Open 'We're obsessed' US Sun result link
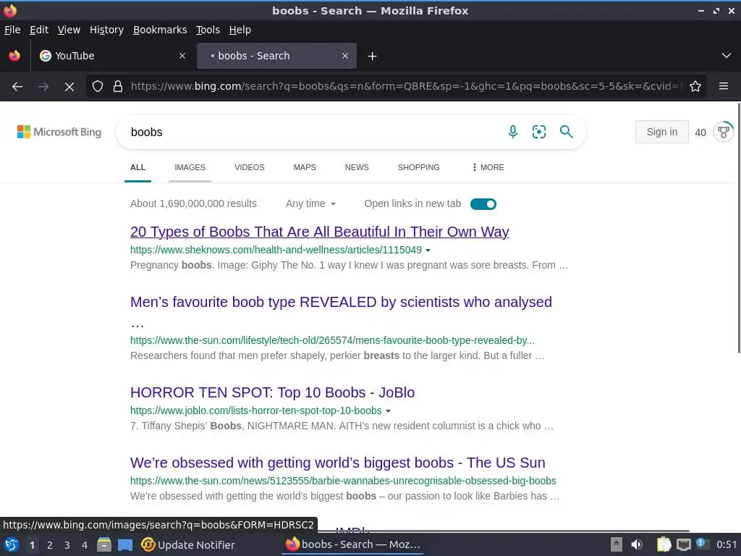Image resolution: width=741 pixels, height=556 pixels. coord(338,463)
